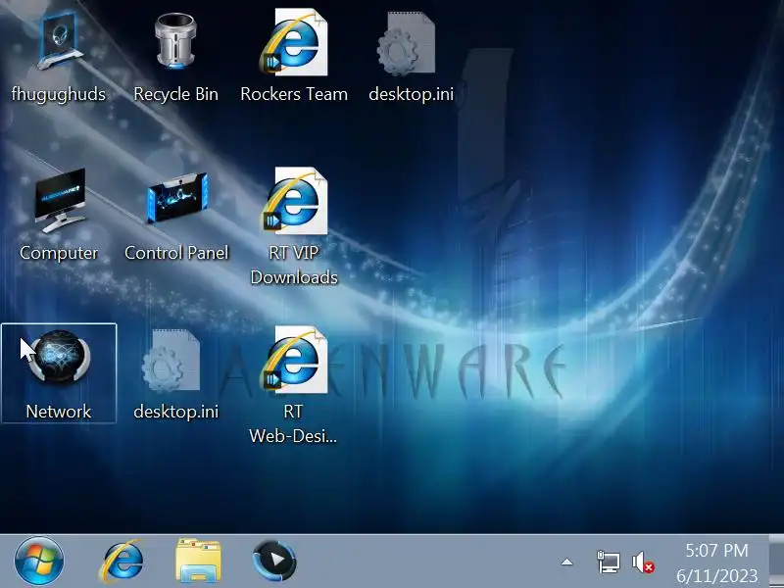Click the RT Web-Desi... shortcut icon
Screen dimensions: 784x588
point(294,360)
